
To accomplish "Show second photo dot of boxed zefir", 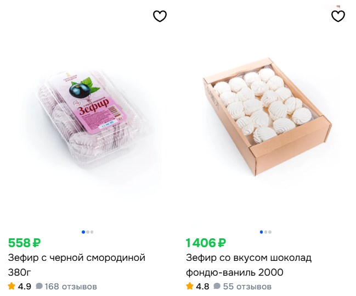I will click(266, 232).
